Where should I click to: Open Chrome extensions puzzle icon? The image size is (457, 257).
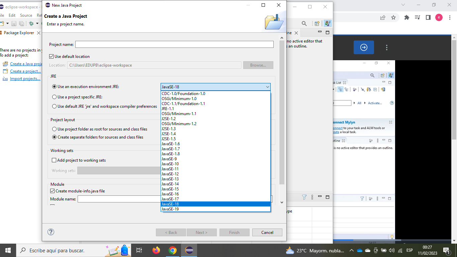(x=407, y=17)
